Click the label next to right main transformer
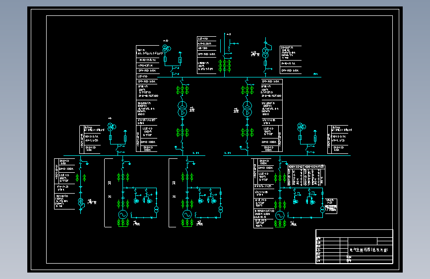The image size is (430, 279). coord(236,110)
